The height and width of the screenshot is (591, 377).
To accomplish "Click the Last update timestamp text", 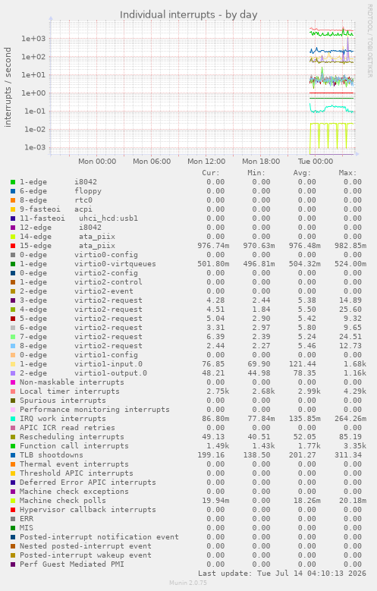I will click(x=282, y=574).
